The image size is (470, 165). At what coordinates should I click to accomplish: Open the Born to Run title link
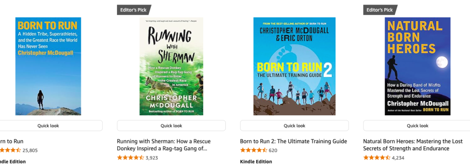click(x=11, y=141)
